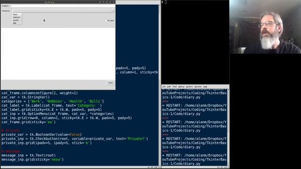301x169 pixels.
Task: Click the terminal window prompt
Action: click(x=164, y=2)
